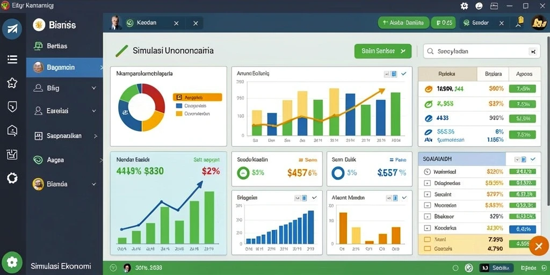Viewport: 550px width, 275px height.
Task: Open the shield icon in left rail
Action: [12, 106]
